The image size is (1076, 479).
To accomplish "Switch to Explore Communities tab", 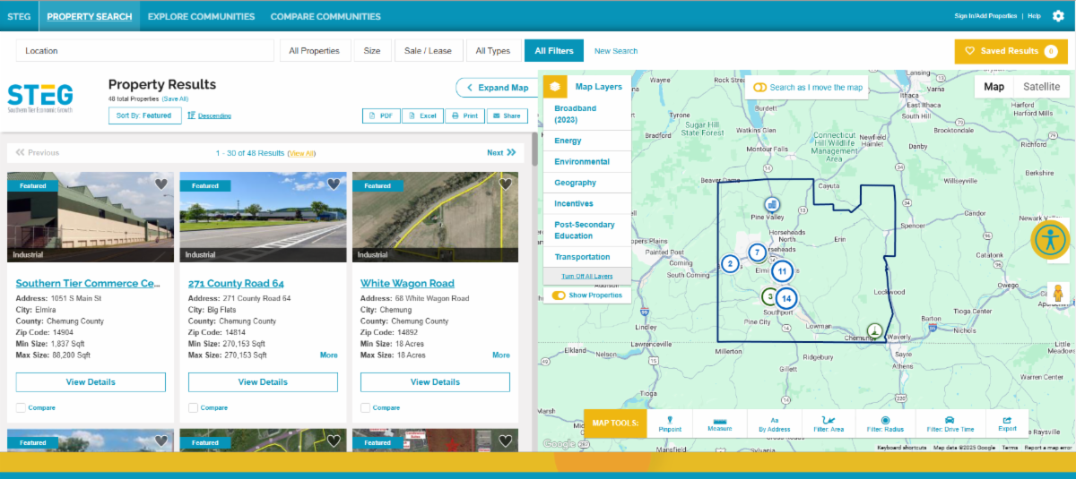I will [201, 16].
